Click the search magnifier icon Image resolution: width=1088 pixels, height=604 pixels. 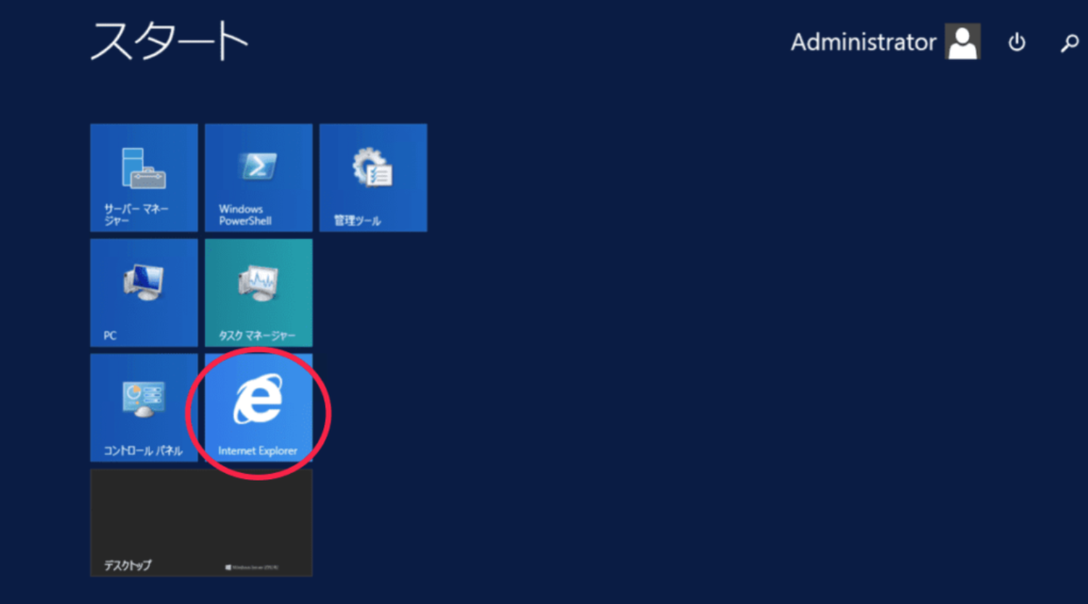(1069, 43)
